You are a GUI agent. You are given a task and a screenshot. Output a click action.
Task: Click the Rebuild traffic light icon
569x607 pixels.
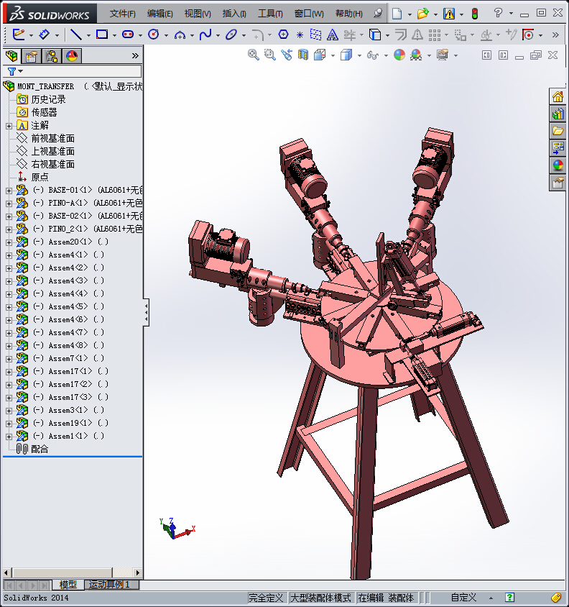tap(475, 14)
